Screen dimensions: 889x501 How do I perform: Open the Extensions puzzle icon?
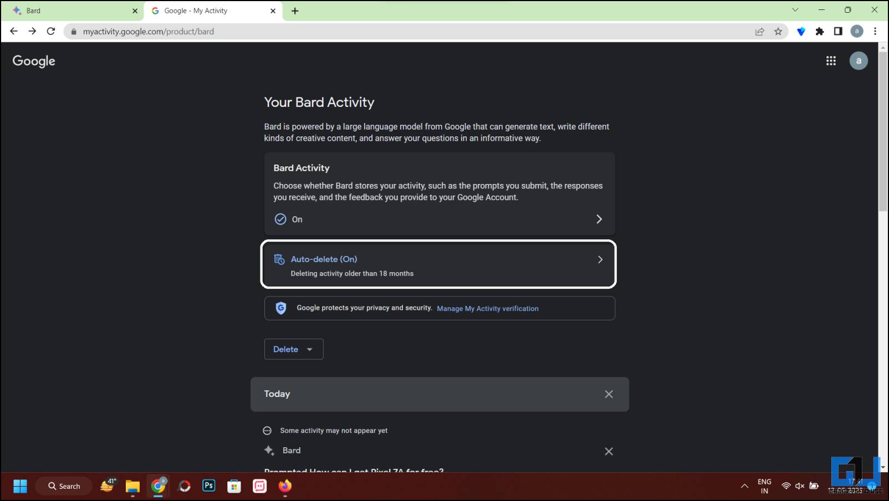point(820,32)
